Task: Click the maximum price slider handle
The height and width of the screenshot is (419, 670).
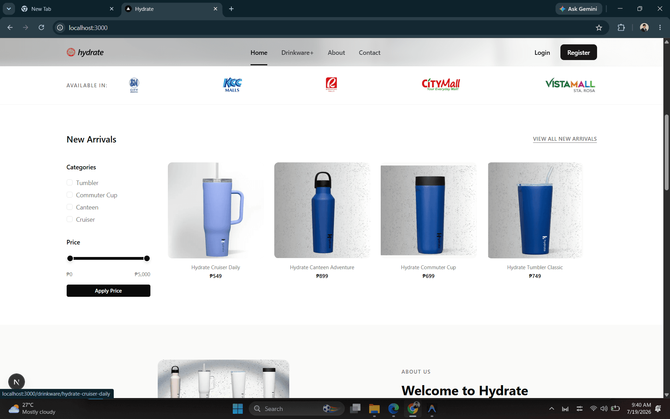Action: click(147, 258)
